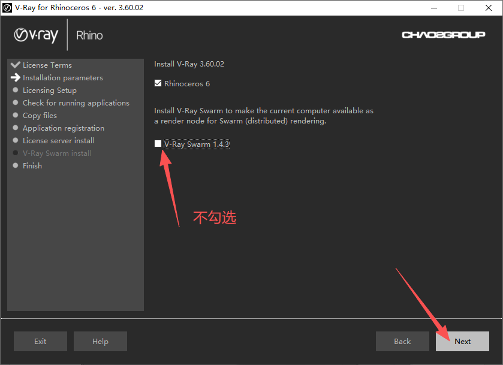The image size is (503, 365).
Task: Click the Chaos Group logo
Action: point(443,35)
